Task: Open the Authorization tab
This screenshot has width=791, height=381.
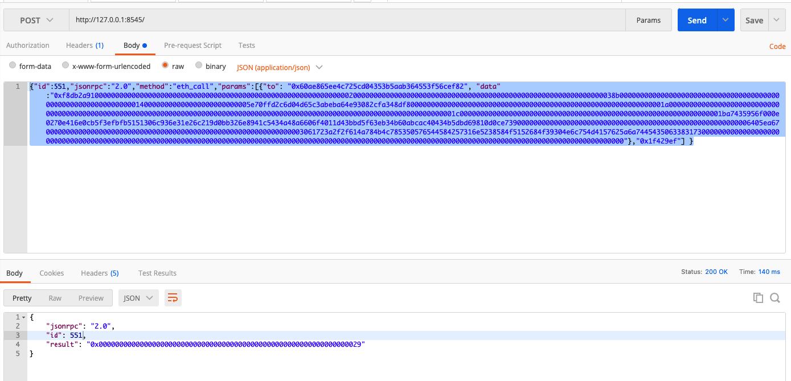Action: click(28, 45)
